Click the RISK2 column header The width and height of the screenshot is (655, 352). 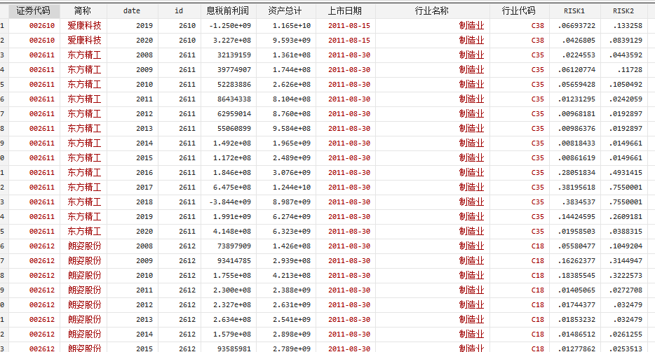[623, 10]
